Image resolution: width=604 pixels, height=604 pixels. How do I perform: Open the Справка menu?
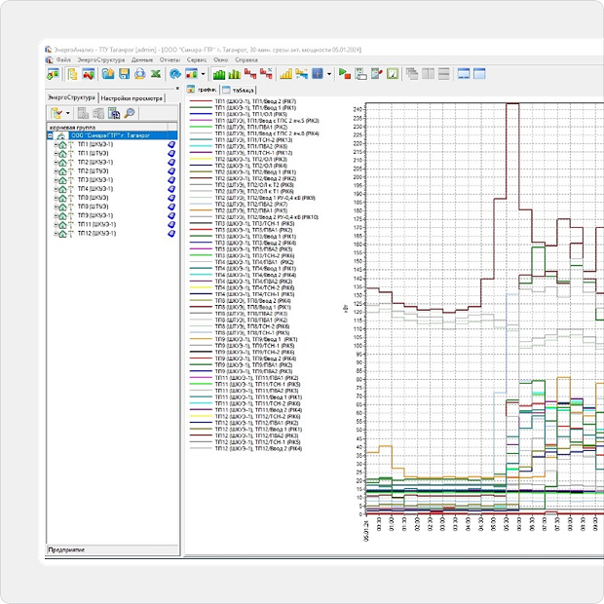(x=246, y=60)
